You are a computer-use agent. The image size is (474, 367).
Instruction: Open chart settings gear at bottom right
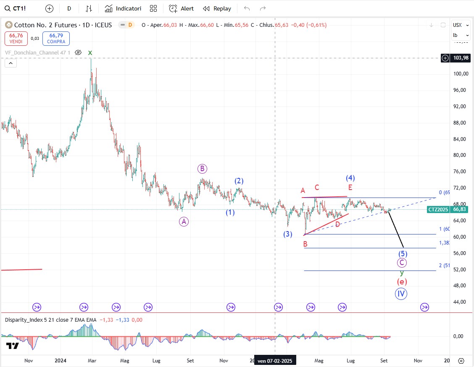click(x=461, y=361)
